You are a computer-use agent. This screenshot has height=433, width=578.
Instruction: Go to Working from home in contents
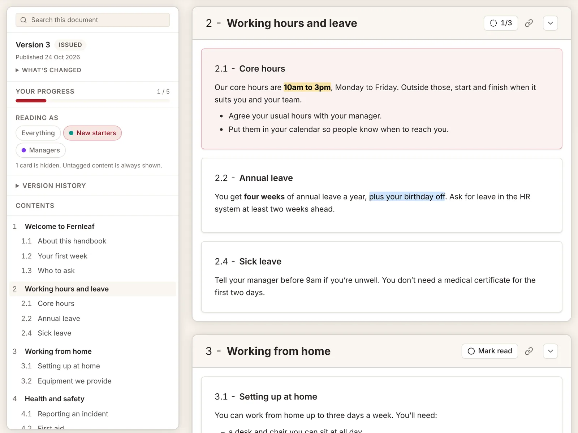click(92, 351)
